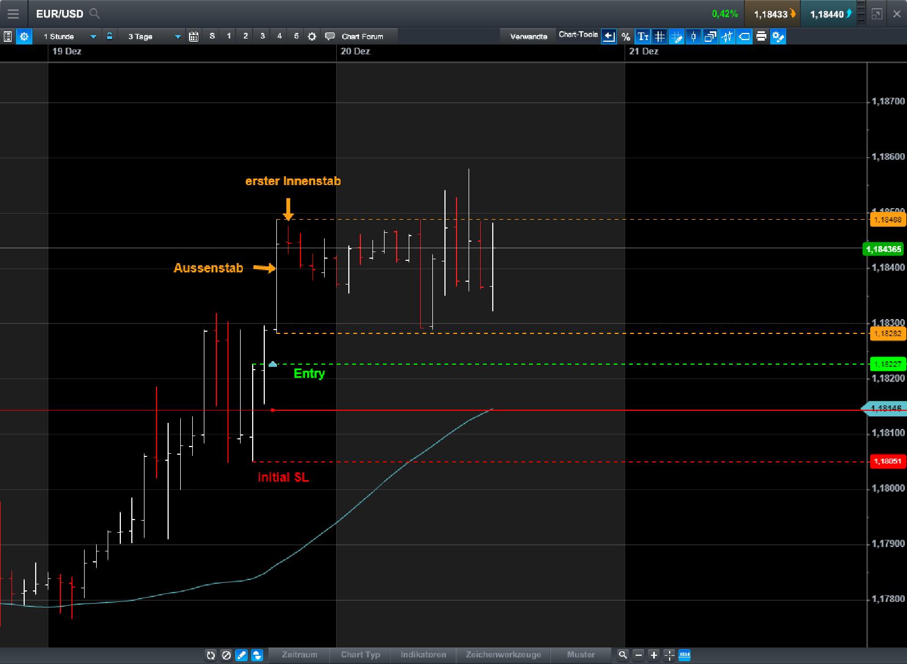Image resolution: width=907 pixels, height=664 pixels.
Task: Open the calendar icon in the toolbar
Action: (x=193, y=36)
